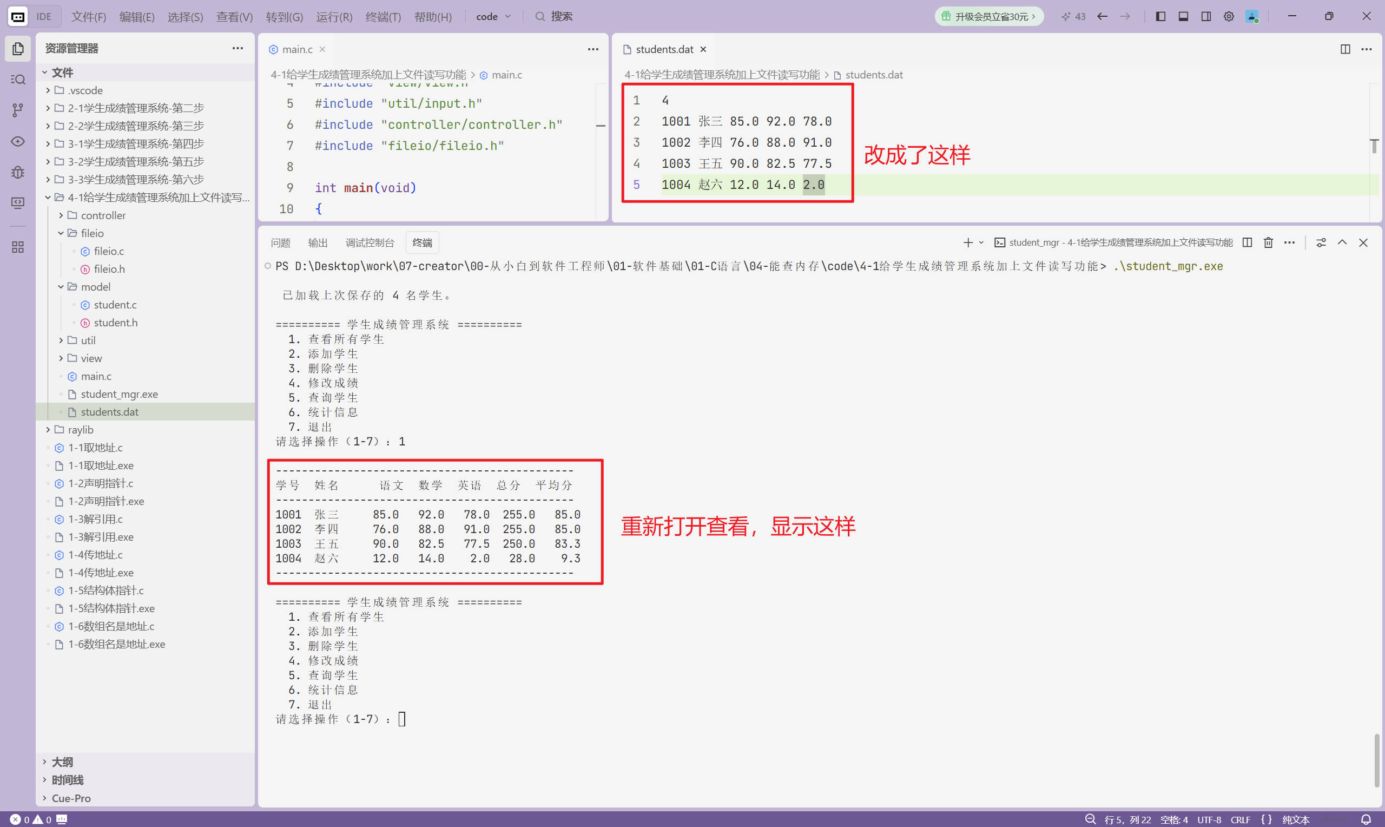Viewport: 1385px width, 827px height.
Task: Split the students.dat editor
Action: tap(1345, 49)
